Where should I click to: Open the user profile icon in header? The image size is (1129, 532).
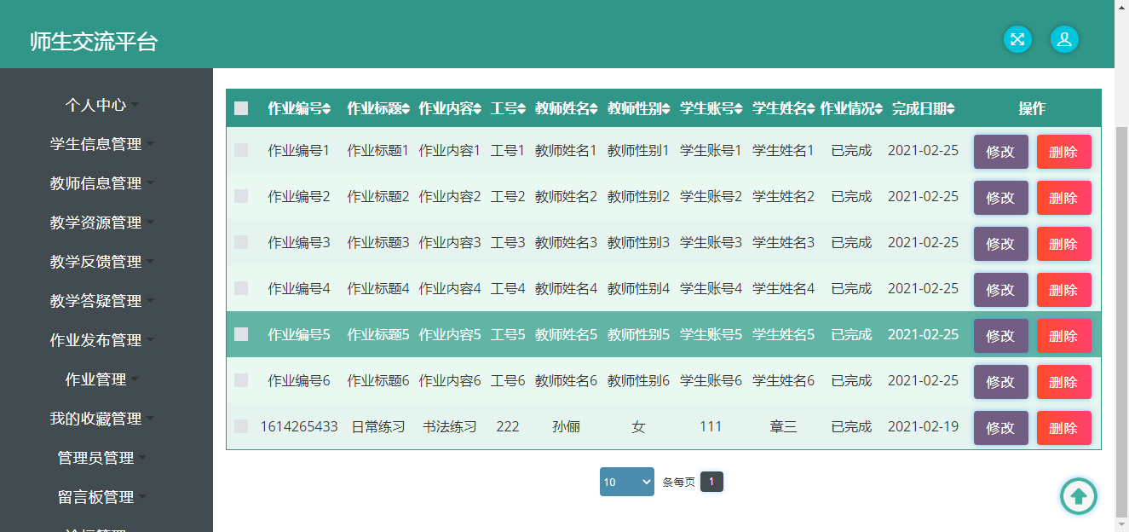click(1064, 39)
